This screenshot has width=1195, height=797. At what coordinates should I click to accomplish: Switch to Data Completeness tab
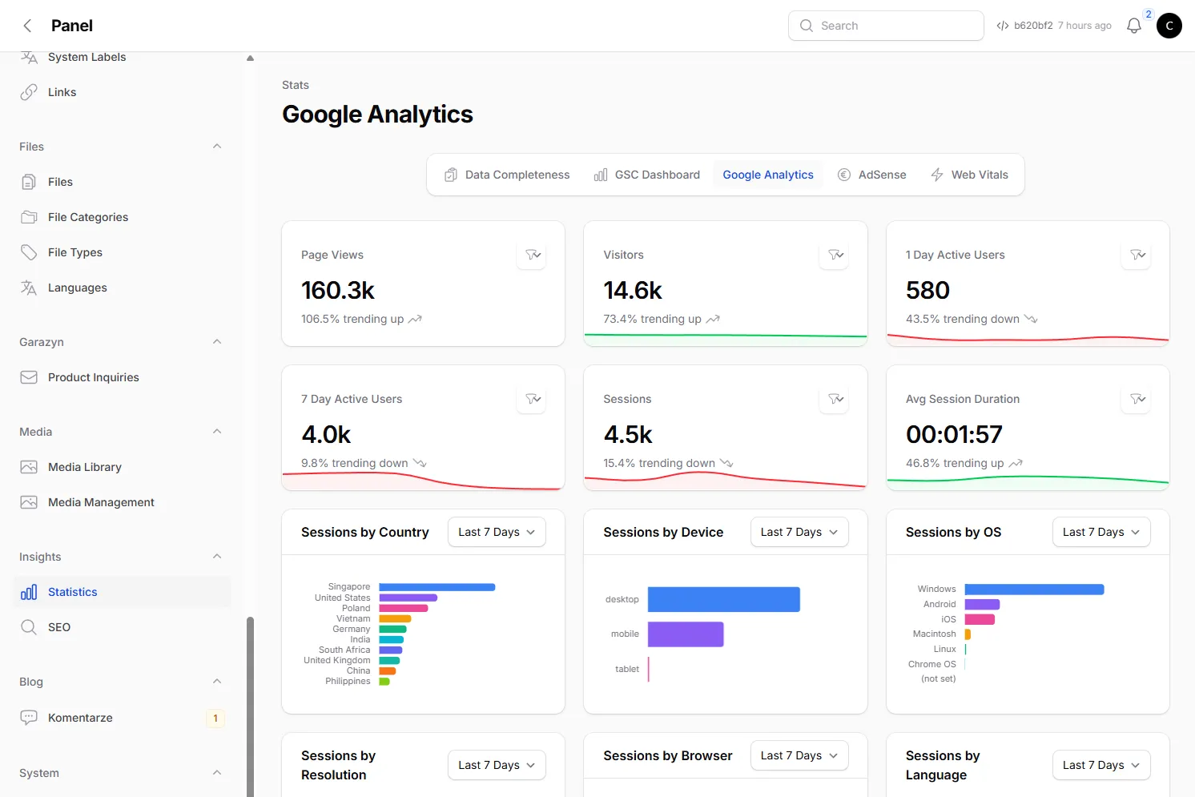pyautogui.click(x=507, y=175)
